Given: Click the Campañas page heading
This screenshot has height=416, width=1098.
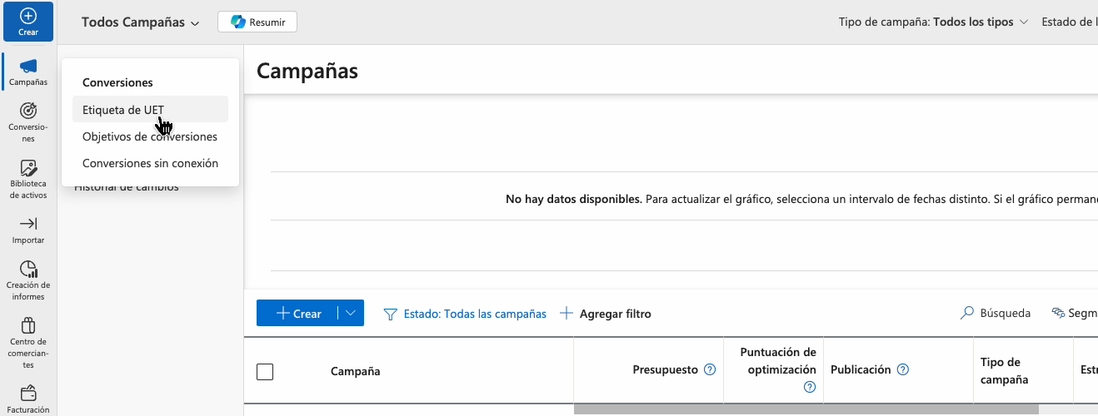Looking at the screenshot, I should (307, 71).
